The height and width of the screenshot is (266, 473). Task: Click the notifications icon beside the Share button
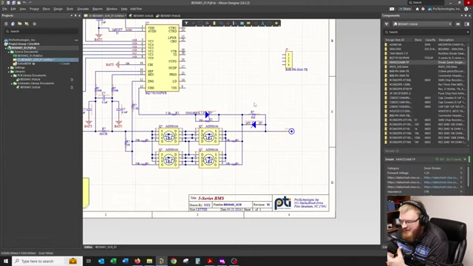pyautogui.click(x=392, y=9)
